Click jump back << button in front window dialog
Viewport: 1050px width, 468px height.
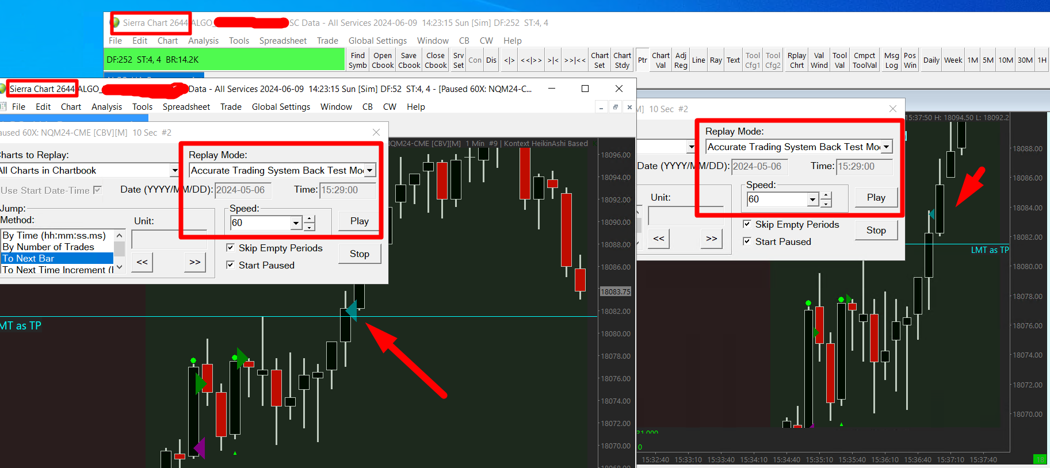tap(142, 262)
